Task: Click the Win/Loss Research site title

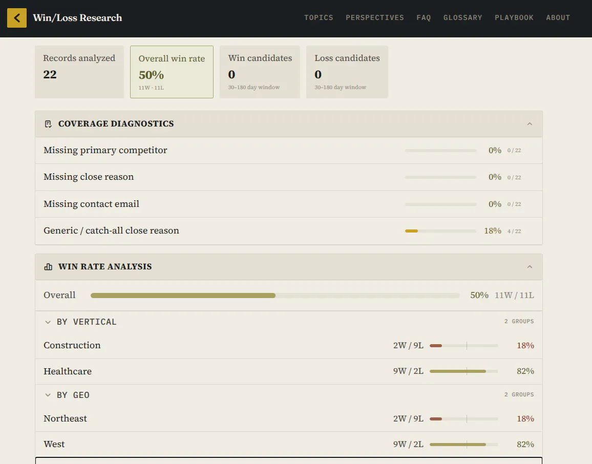Action: pyautogui.click(x=77, y=18)
